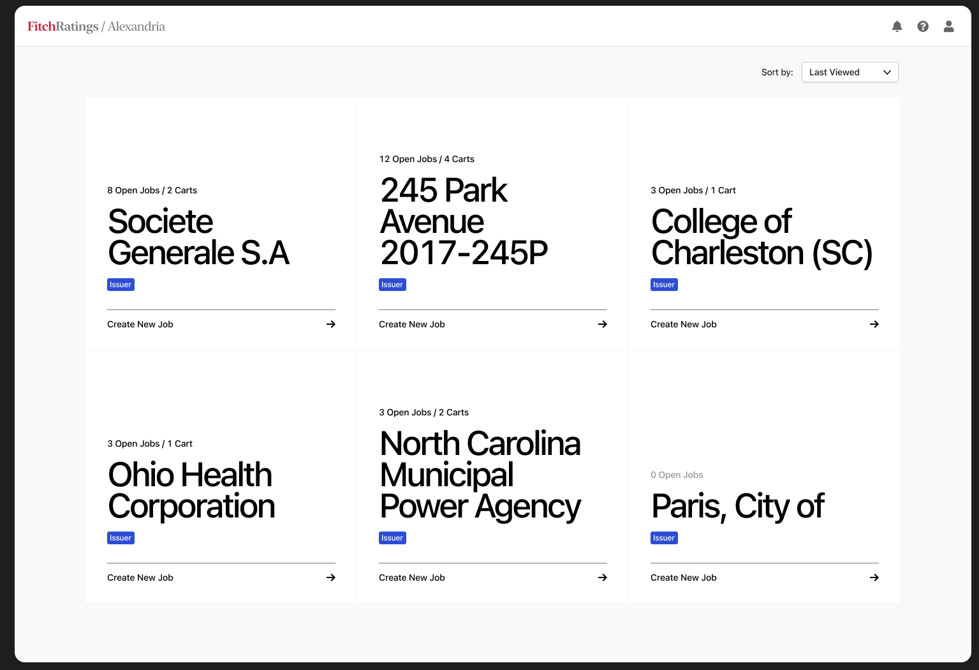This screenshot has width=979, height=670.
Task: Click the arrow icon on Societe Generale card
Action: coord(331,324)
